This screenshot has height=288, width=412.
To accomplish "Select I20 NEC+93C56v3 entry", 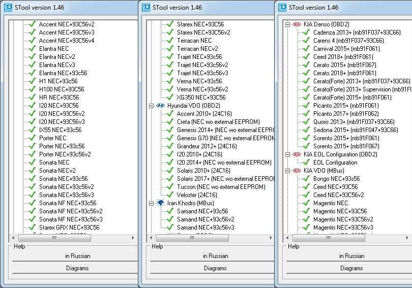I will click(62, 122).
